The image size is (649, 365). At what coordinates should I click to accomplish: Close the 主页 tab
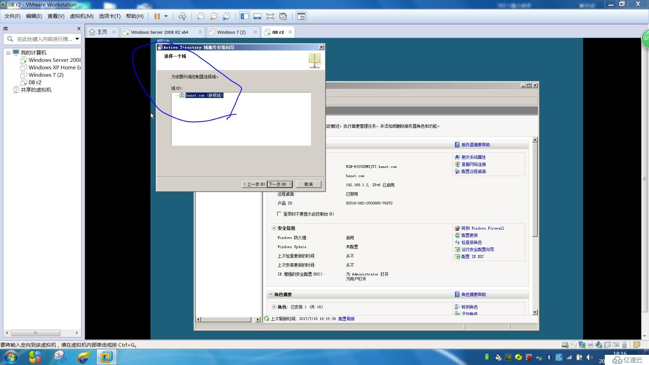[114, 32]
